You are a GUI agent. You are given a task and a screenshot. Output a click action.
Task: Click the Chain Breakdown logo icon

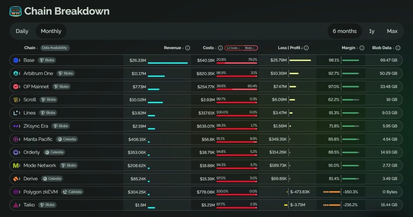[x=15, y=11]
